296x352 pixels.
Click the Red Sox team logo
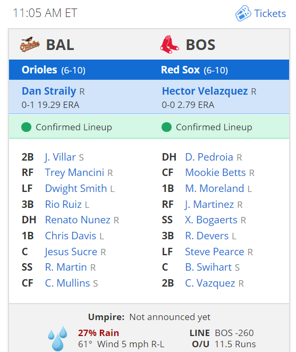170,45
